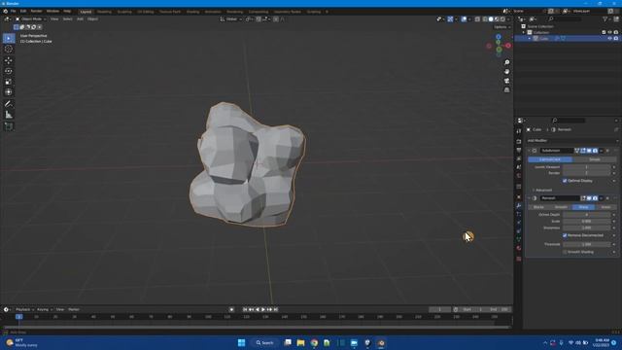The image size is (622, 350).
Task: Toggle show overlays button
Action: [x=464, y=19]
